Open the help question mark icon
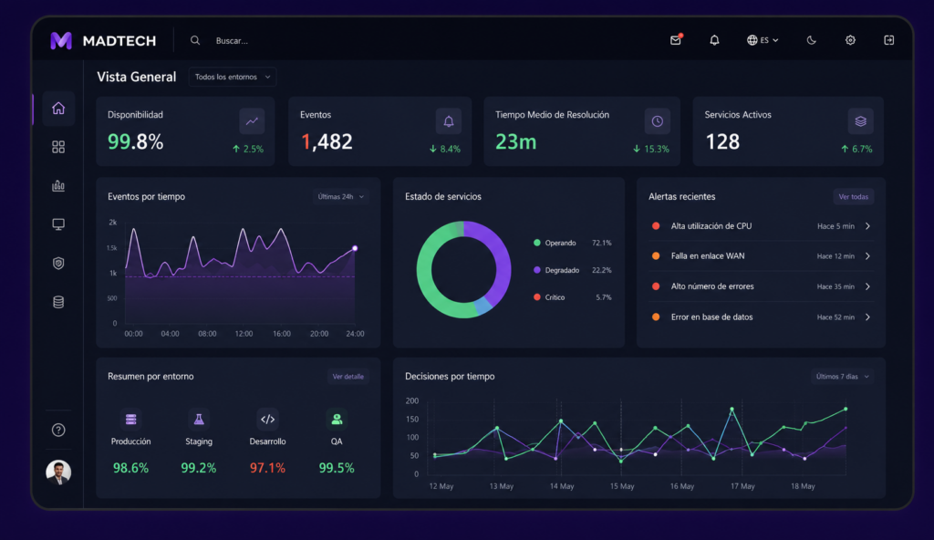 [x=58, y=430]
